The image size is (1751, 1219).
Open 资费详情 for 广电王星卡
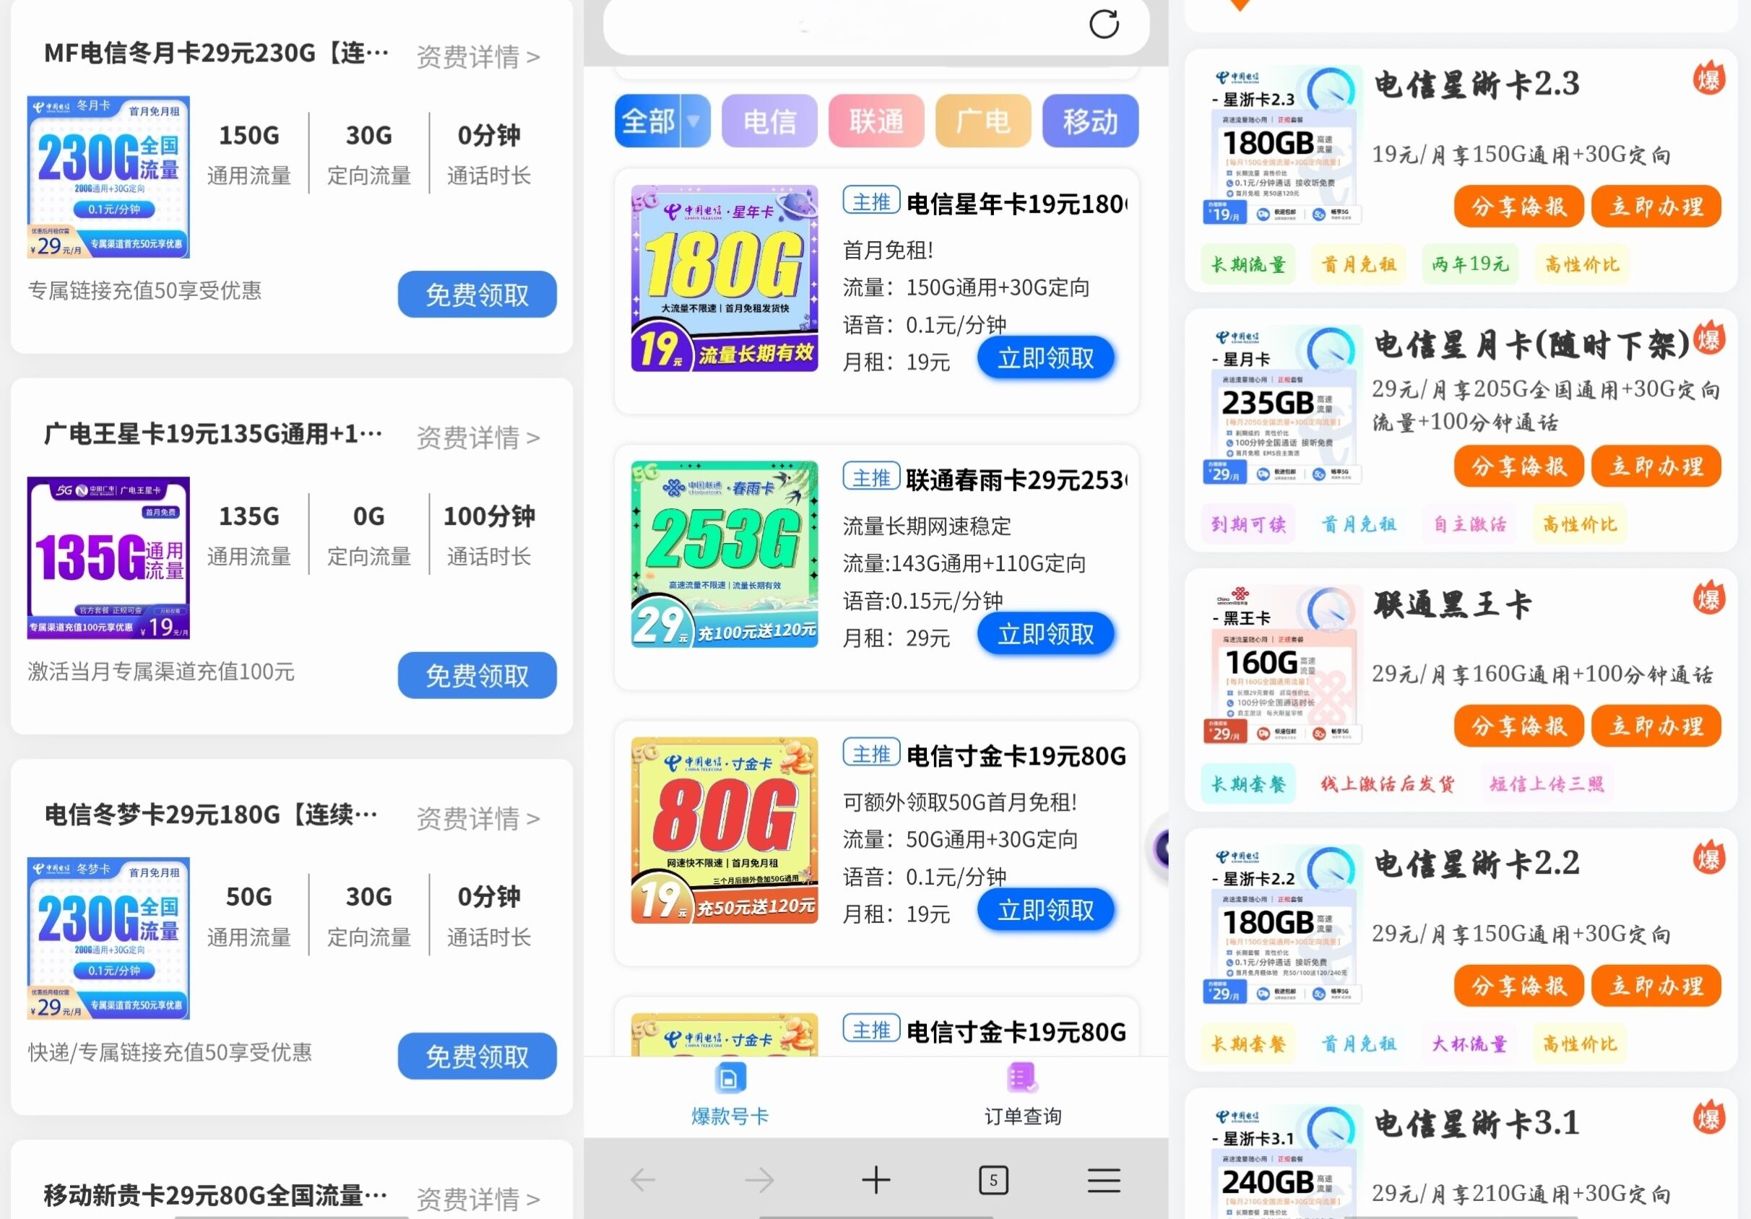[477, 438]
